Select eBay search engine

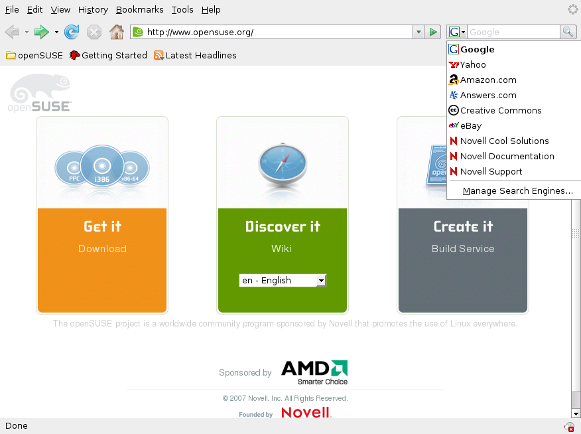click(x=514, y=125)
